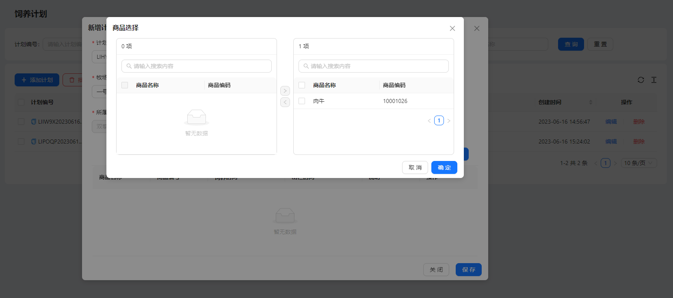Viewport: 673px width, 298px height.
Task: Open the 10 条/页 page size dropdown
Action: (639, 163)
